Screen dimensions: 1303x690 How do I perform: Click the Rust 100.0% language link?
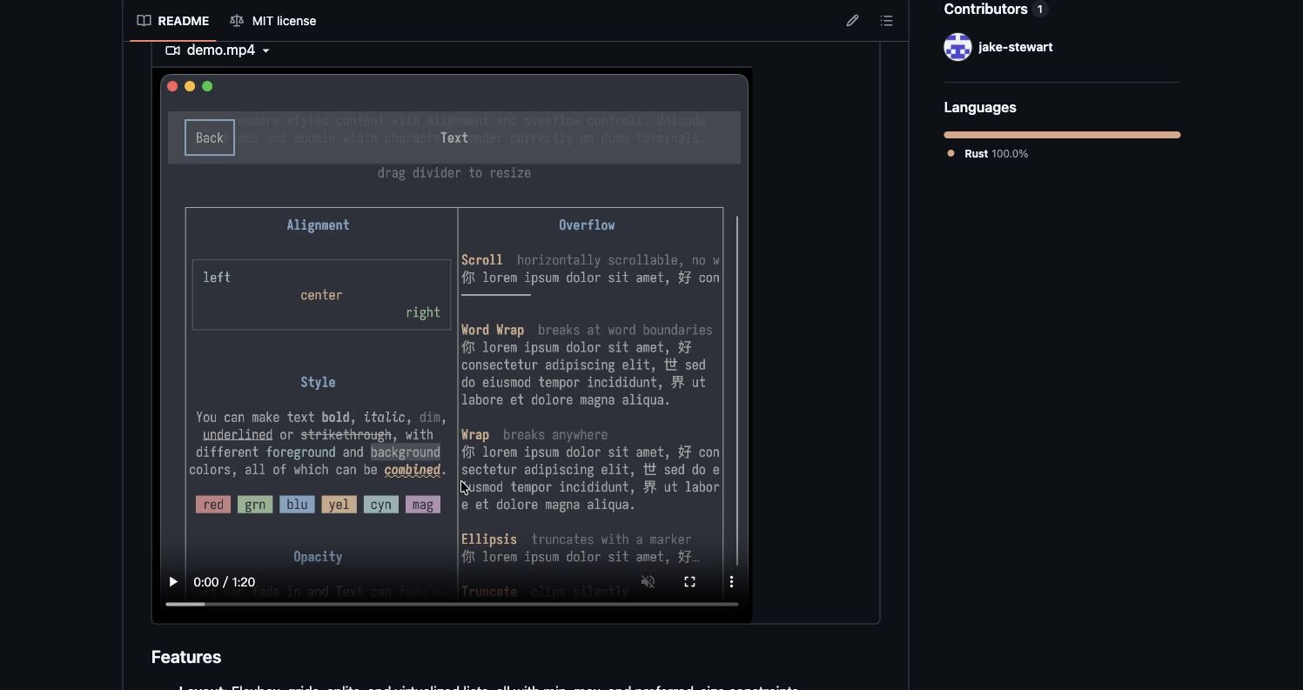pyautogui.click(x=996, y=154)
